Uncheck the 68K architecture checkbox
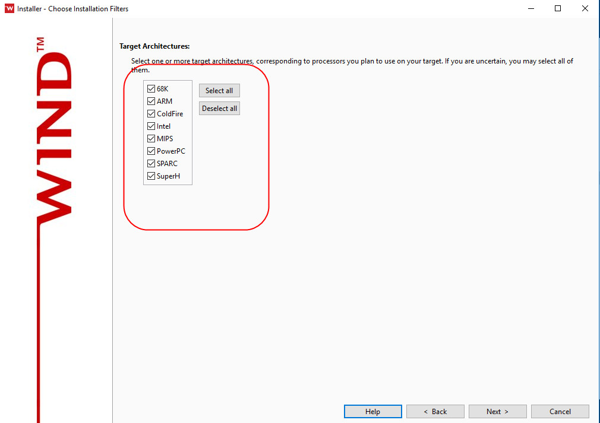 tap(151, 88)
